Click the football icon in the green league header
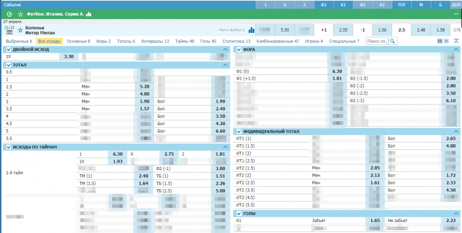Image resolution: width=462 pixels, height=233 pixels. tap(9, 13)
